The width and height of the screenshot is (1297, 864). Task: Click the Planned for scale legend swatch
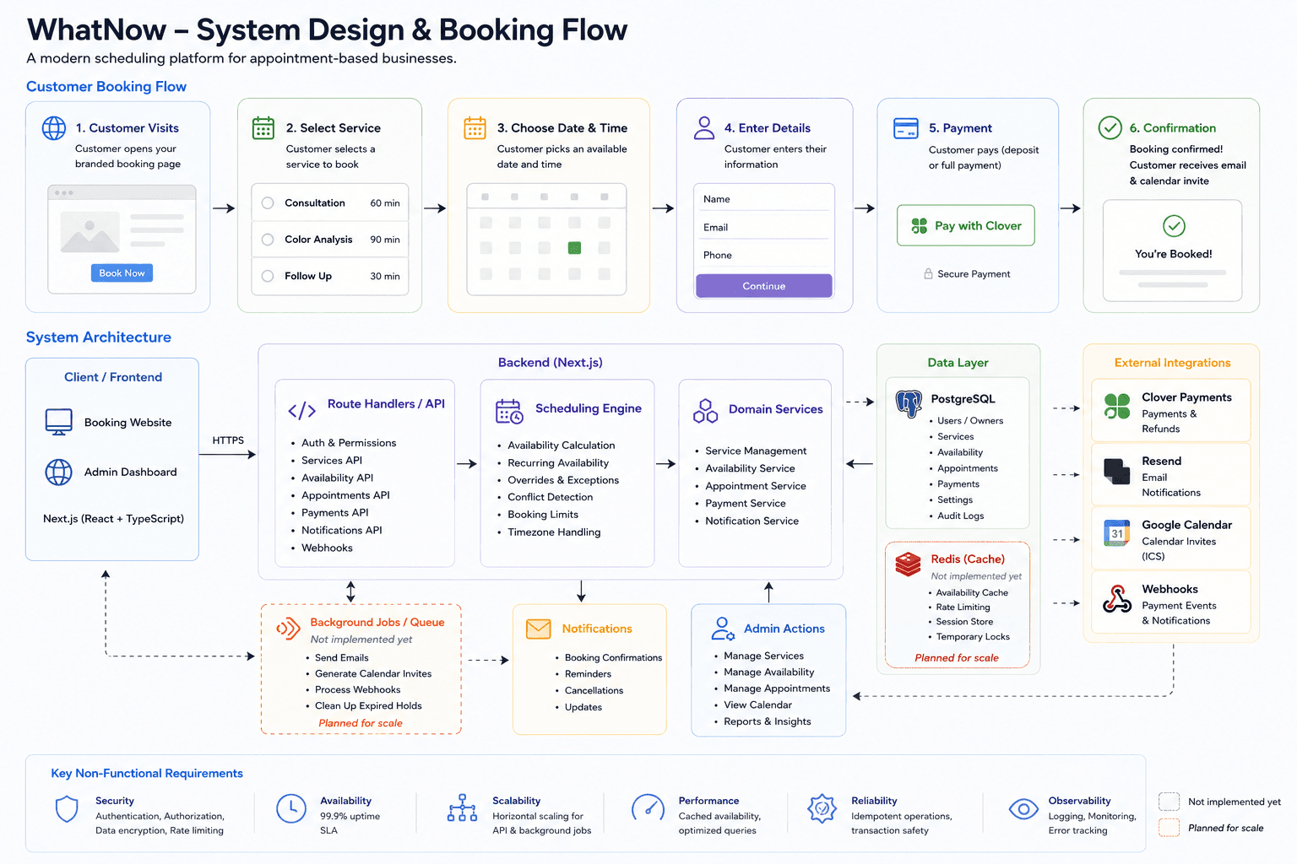(x=1169, y=828)
